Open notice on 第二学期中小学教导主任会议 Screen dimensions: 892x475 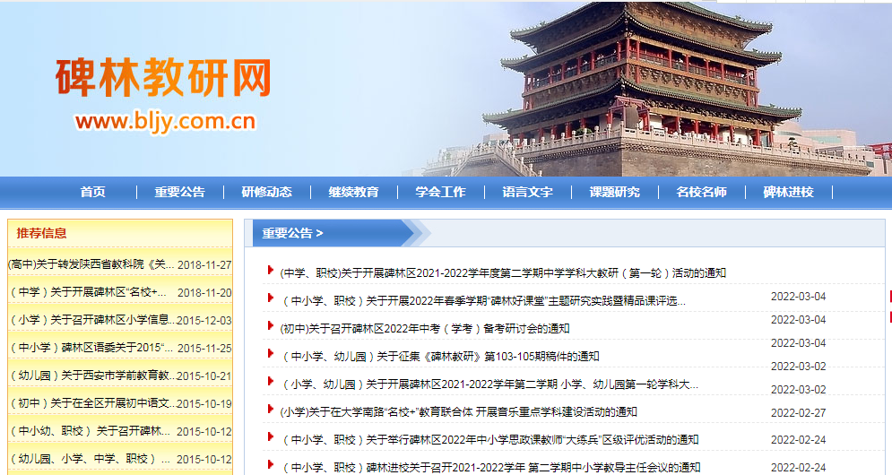pyautogui.click(x=491, y=468)
